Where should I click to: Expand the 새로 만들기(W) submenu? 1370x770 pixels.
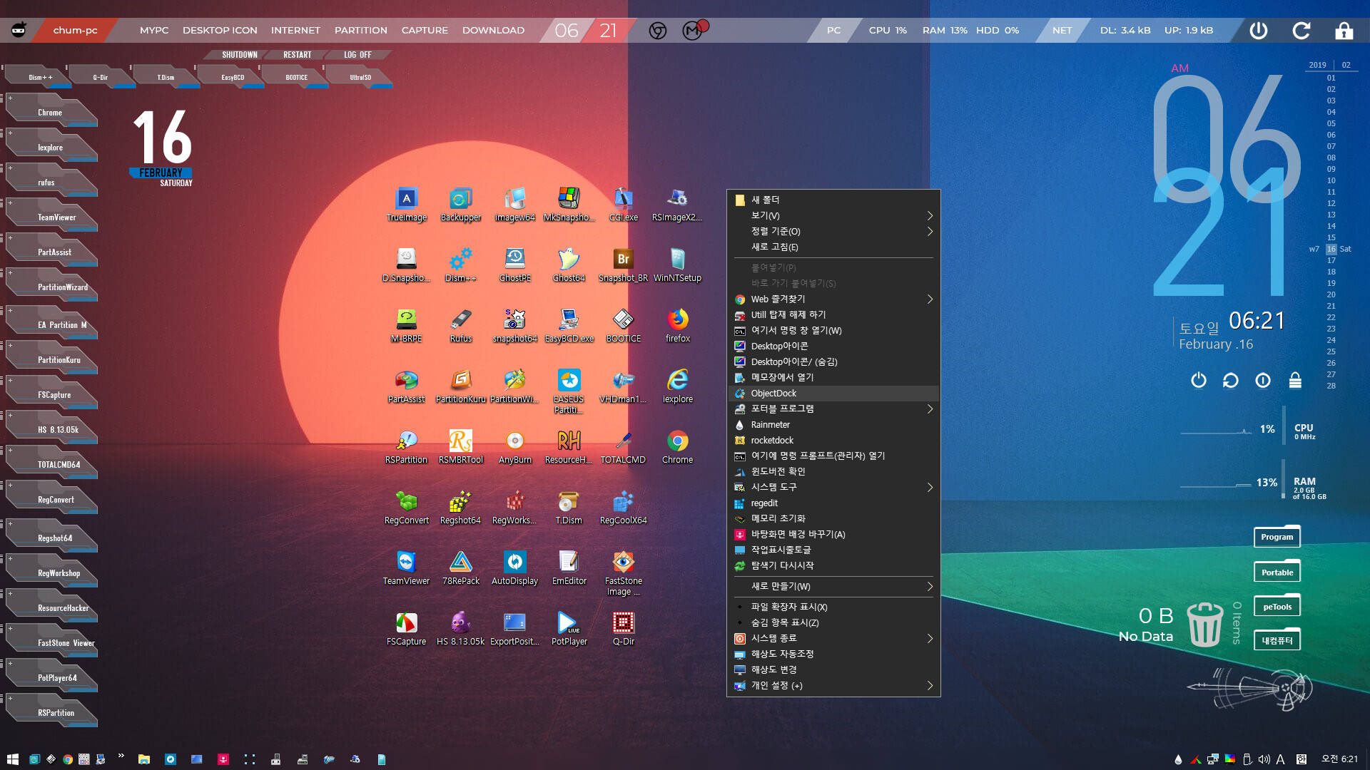[833, 586]
